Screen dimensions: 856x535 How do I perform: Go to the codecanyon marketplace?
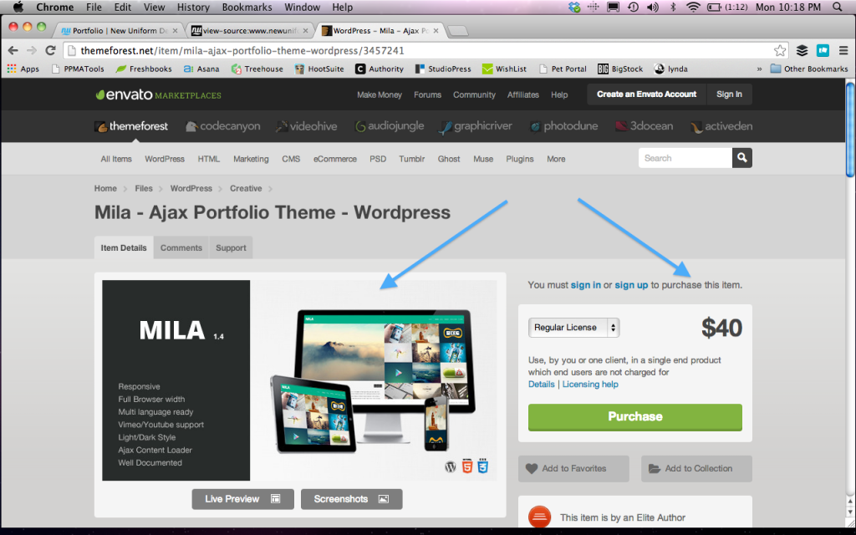[x=222, y=126]
